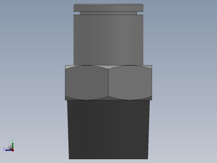Select the right hex flat face
217x163 pixels.
130,83
